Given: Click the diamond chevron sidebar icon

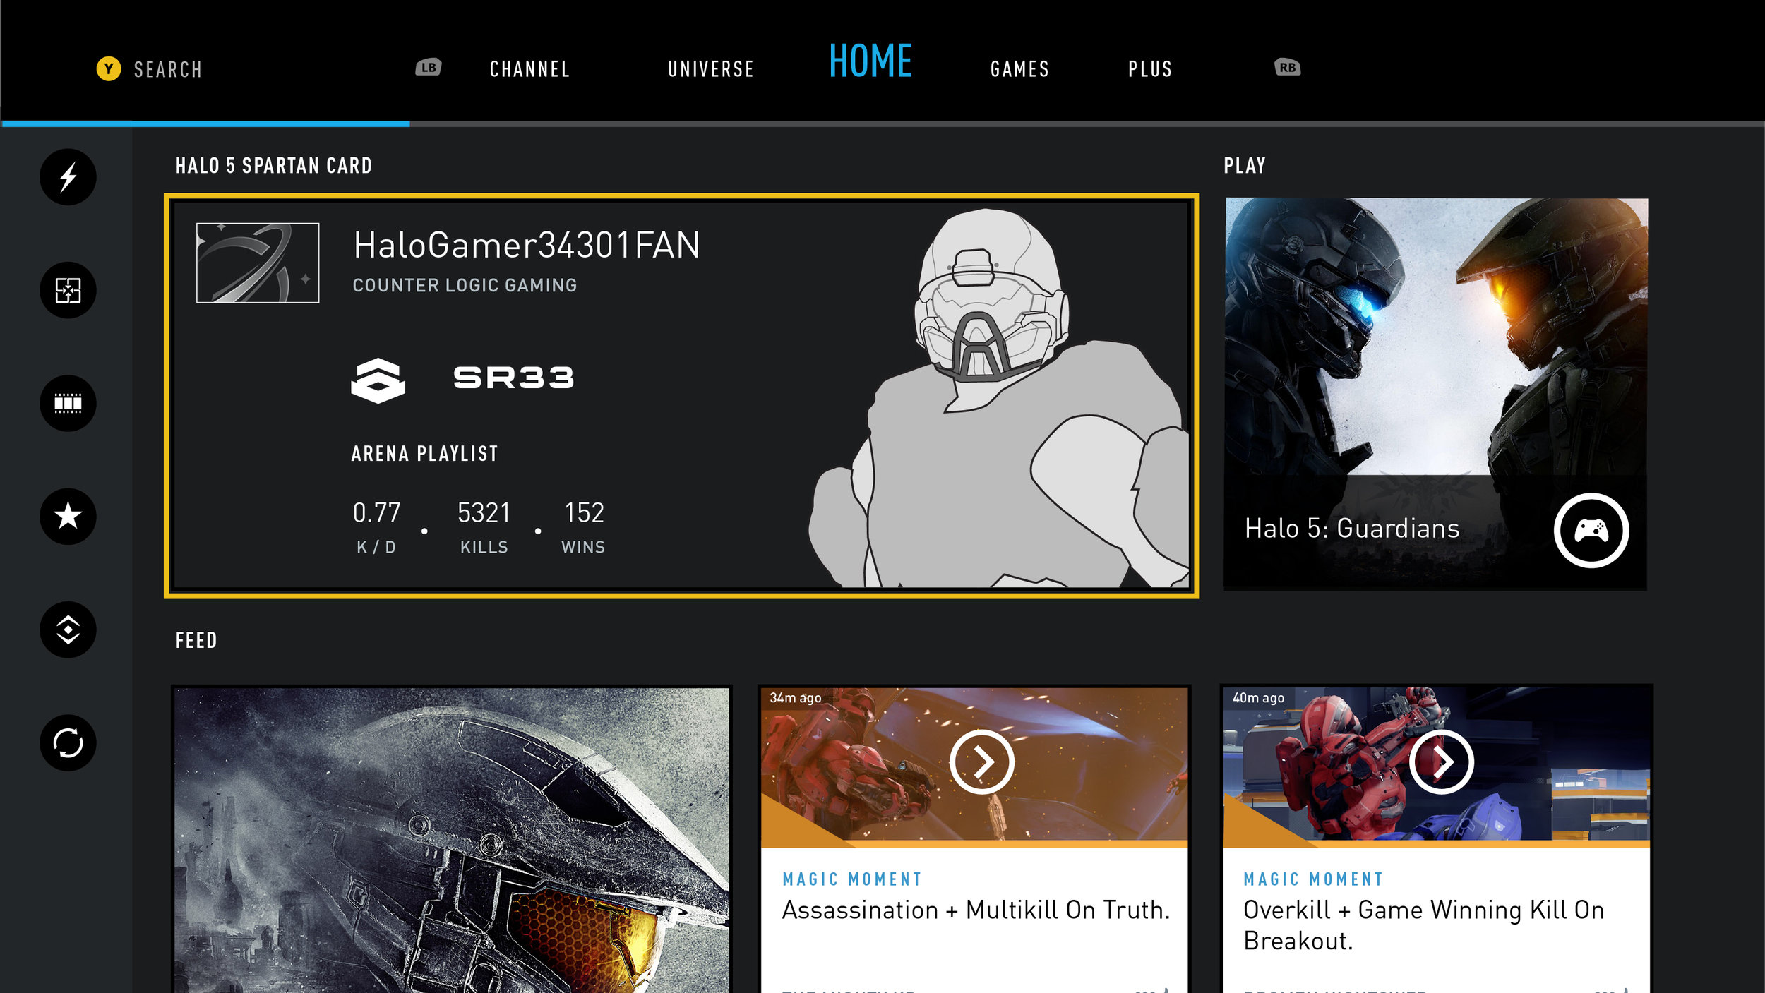Looking at the screenshot, I should (68, 630).
